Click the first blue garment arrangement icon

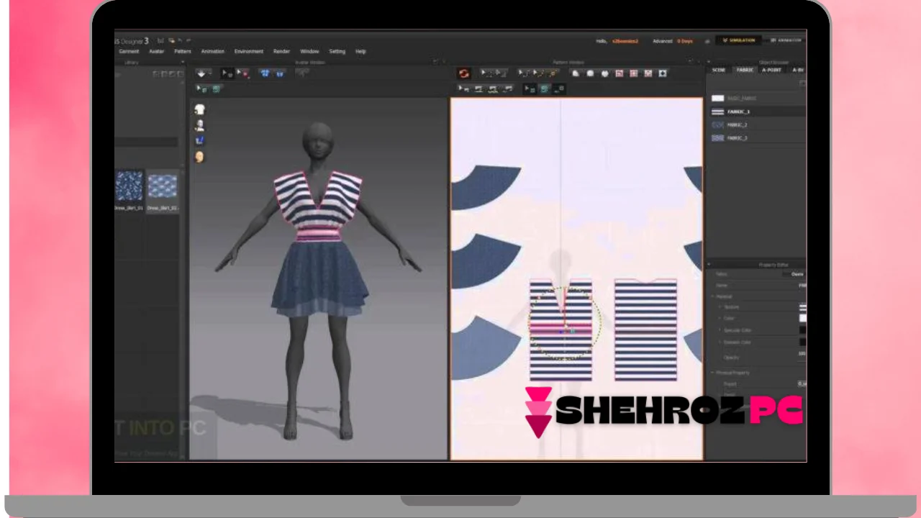(265, 73)
